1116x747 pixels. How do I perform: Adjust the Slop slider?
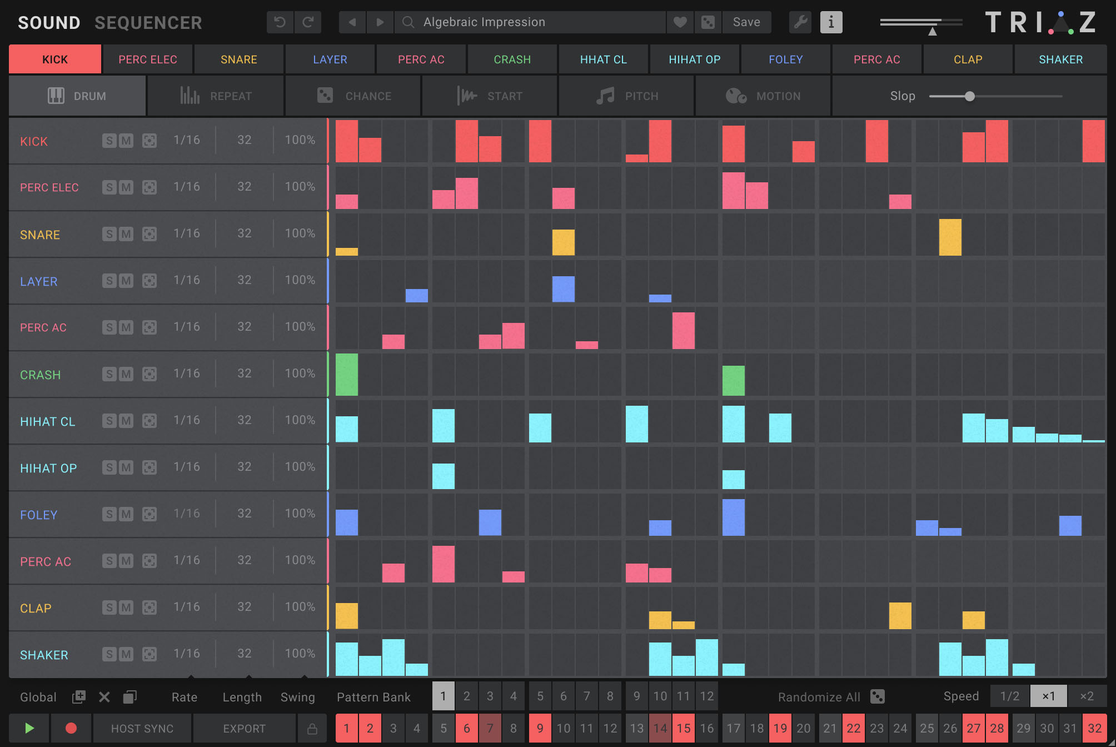coord(970,96)
